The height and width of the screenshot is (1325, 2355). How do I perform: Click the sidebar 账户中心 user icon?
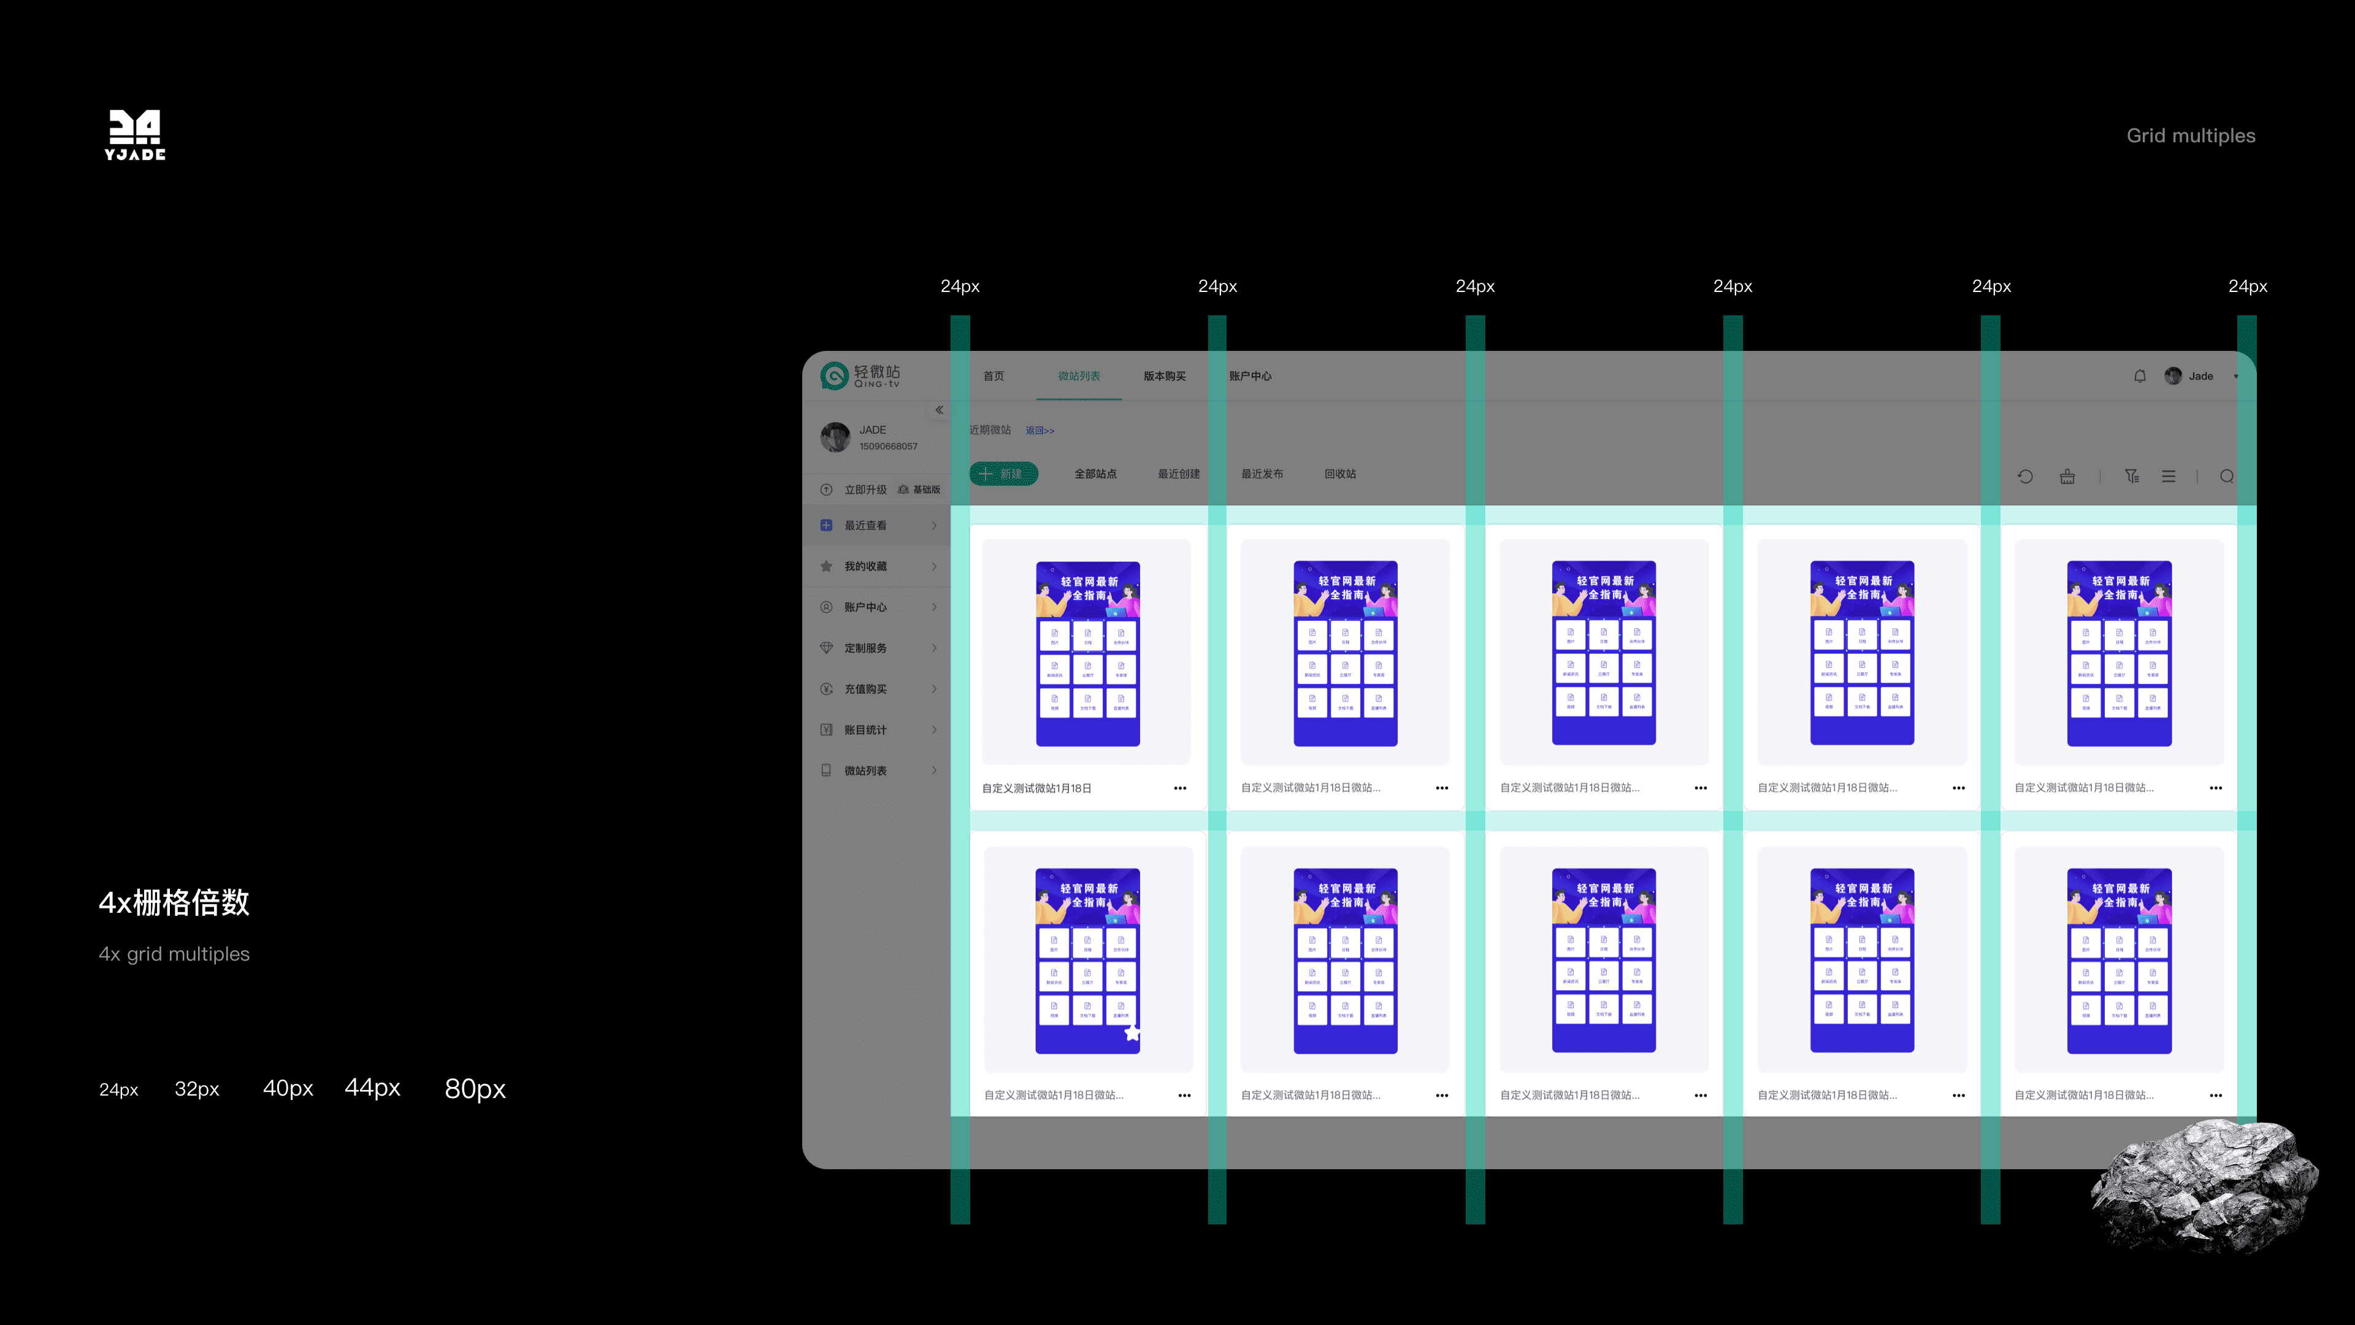pyautogui.click(x=827, y=607)
